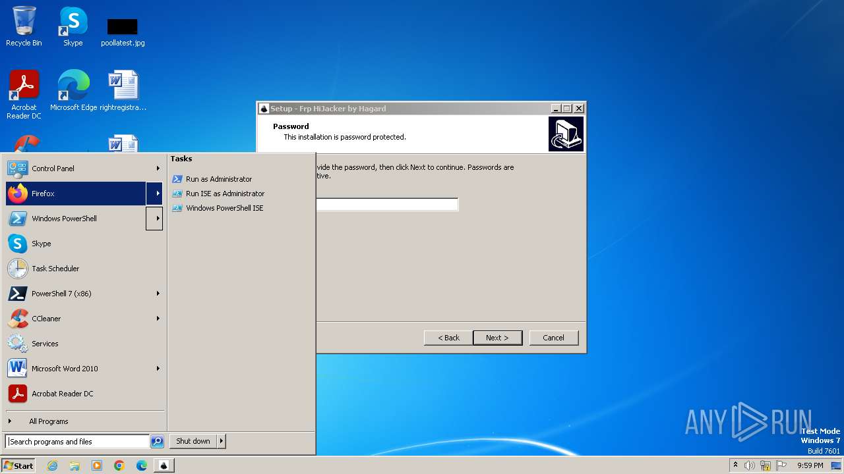Click the Search programs and files box
The height and width of the screenshot is (474, 844).
click(x=77, y=442)
